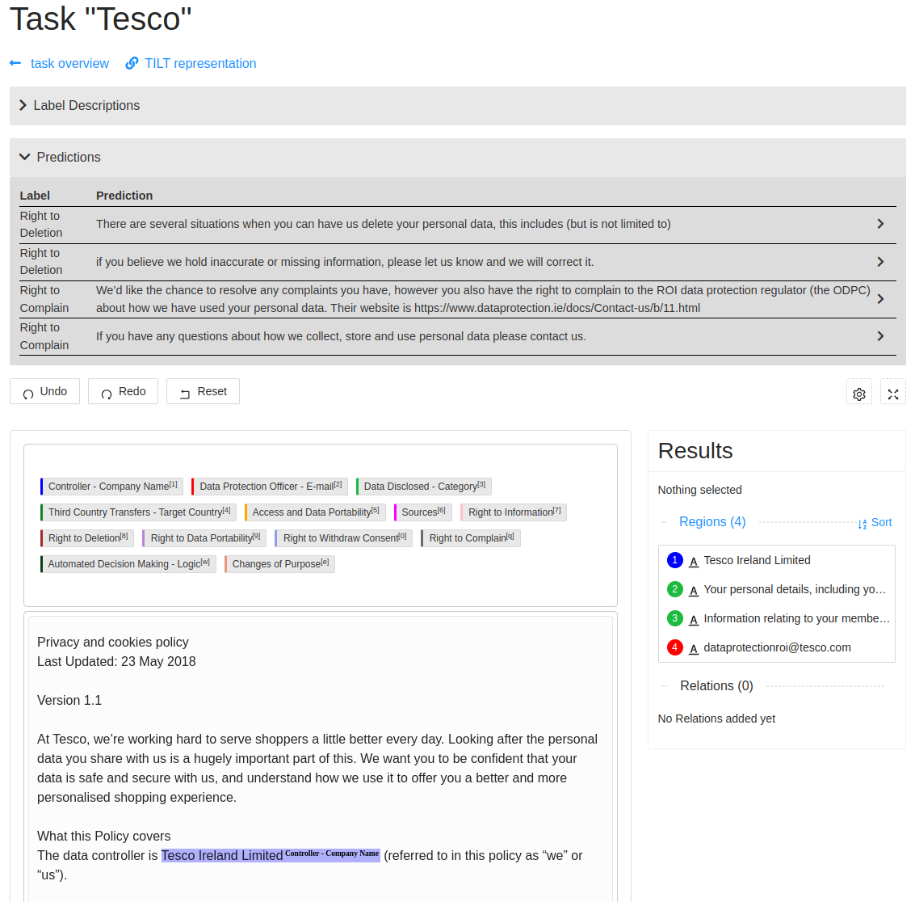Screen dimensions: 915x902
Task: Click the 'Privacy and cookies policy' title line
Action: 112,643
